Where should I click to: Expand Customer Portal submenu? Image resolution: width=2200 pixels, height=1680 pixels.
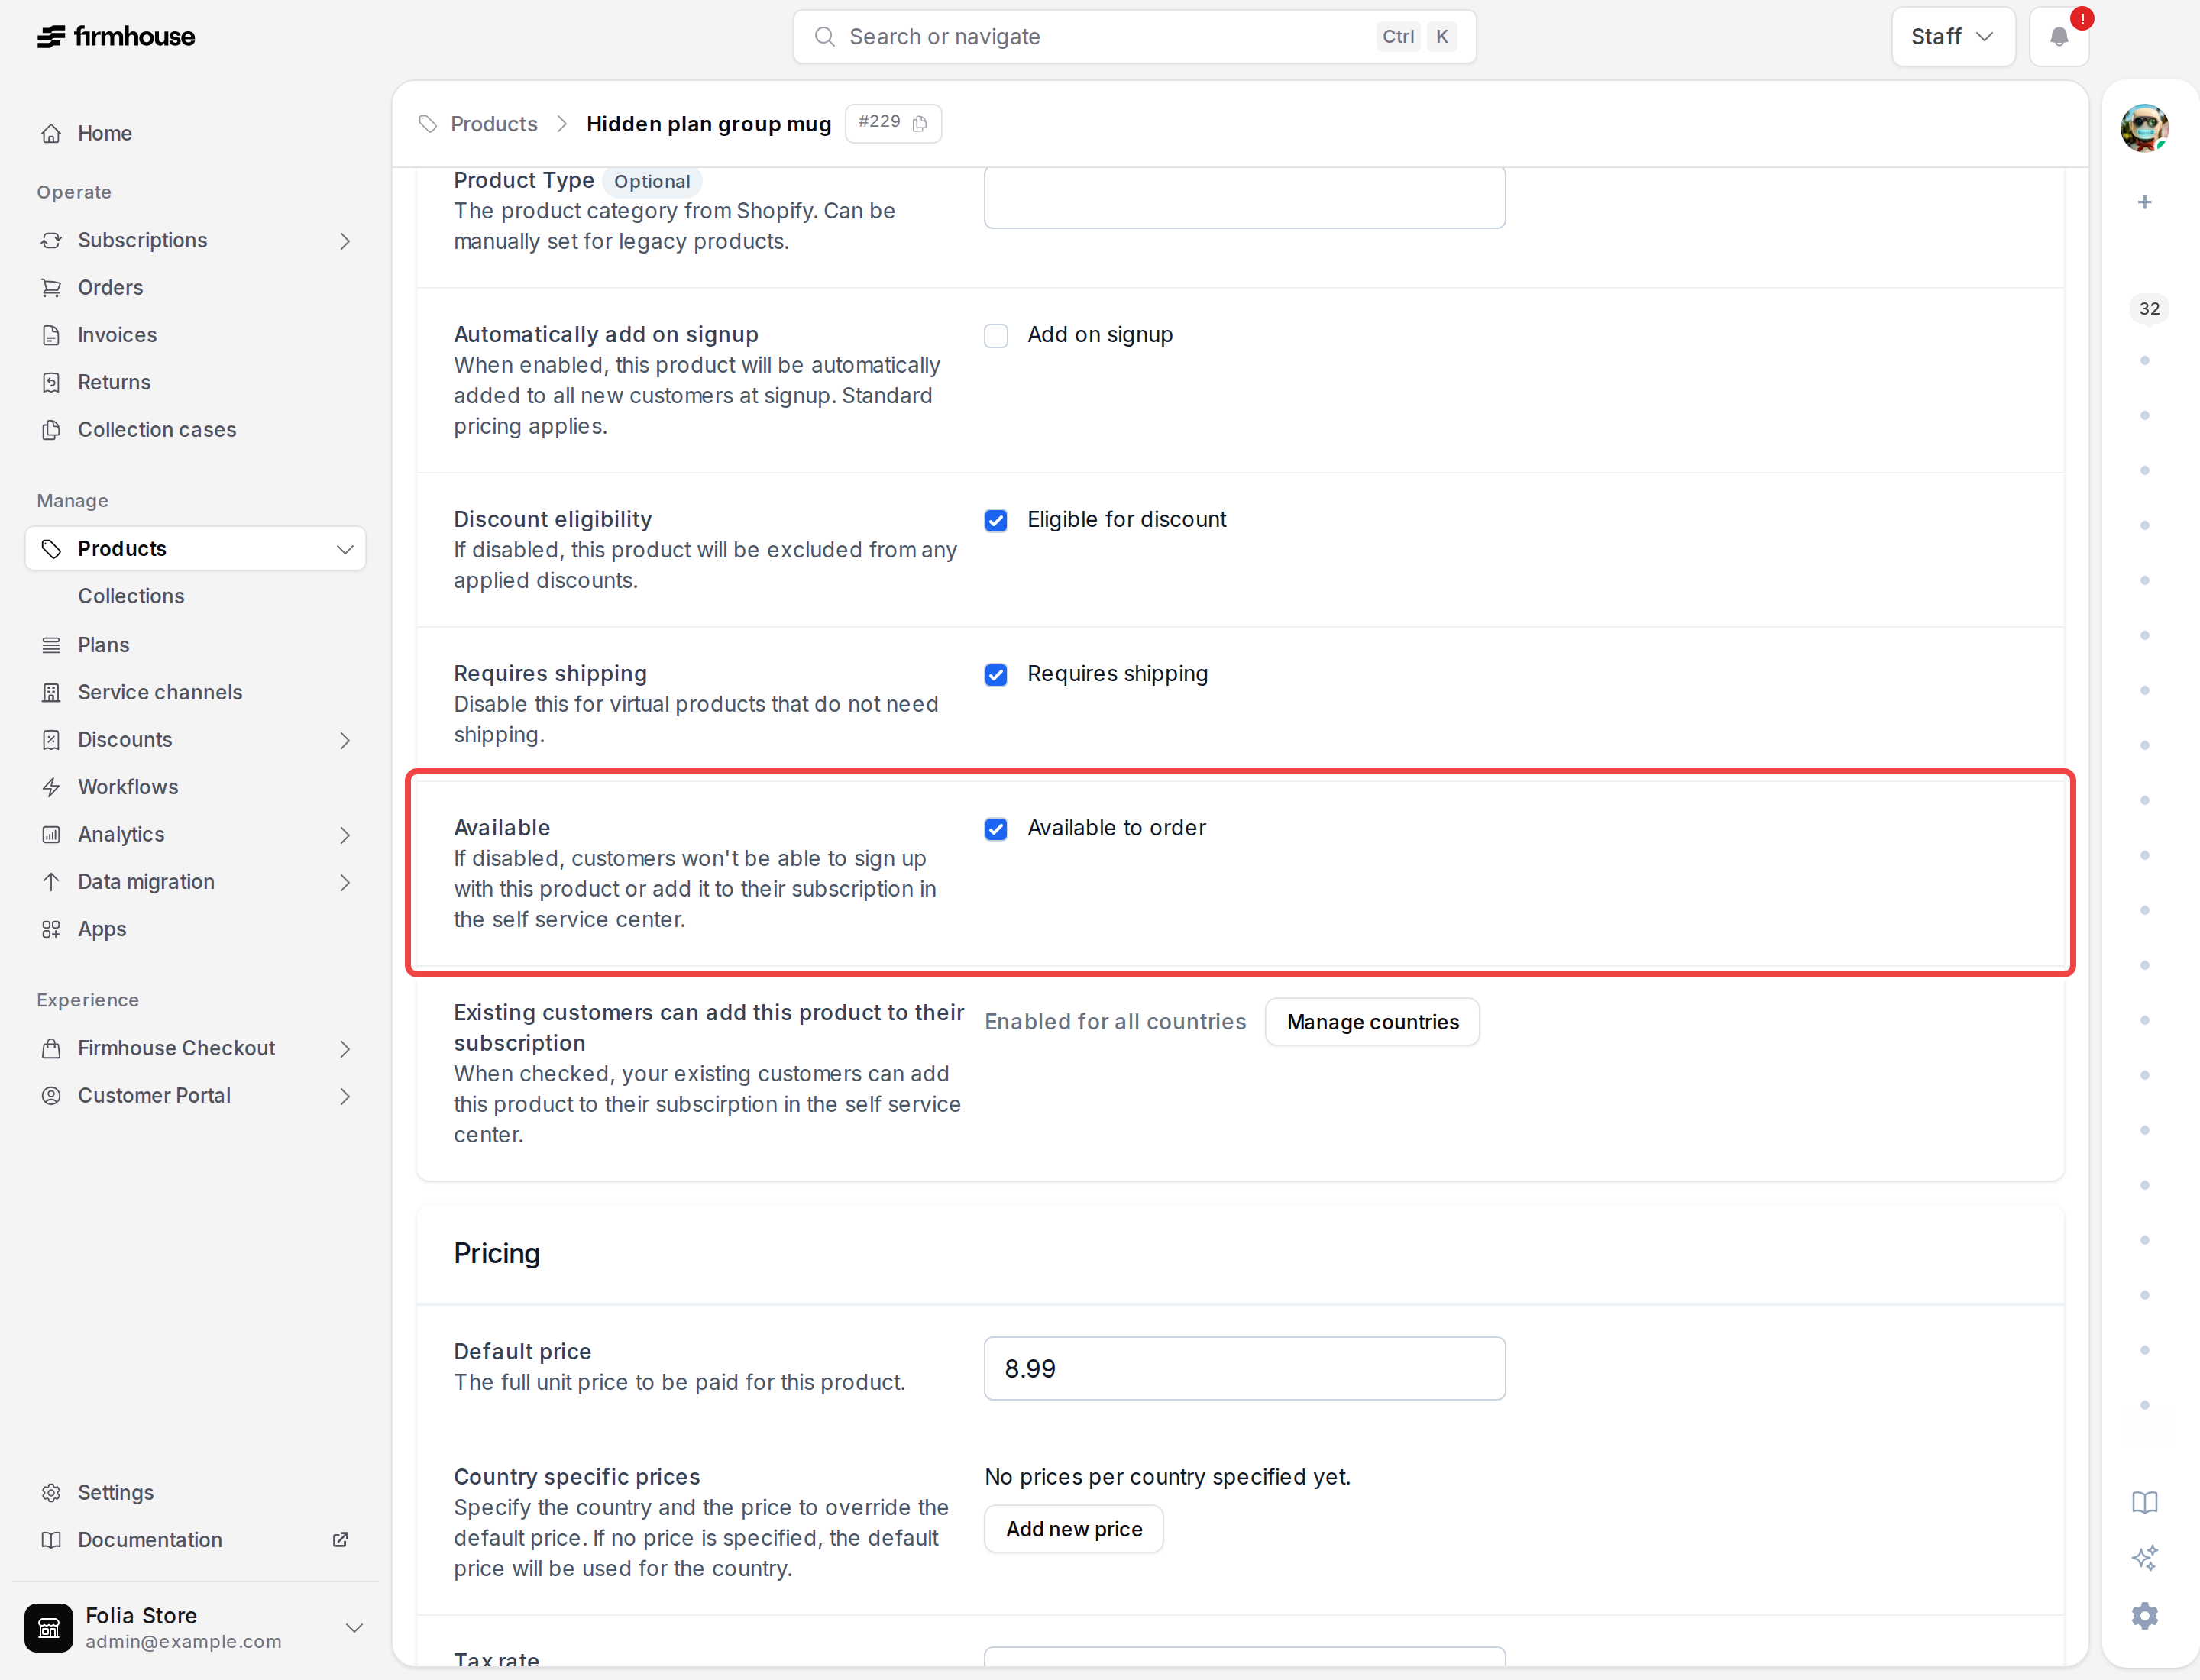[345, 1096]
